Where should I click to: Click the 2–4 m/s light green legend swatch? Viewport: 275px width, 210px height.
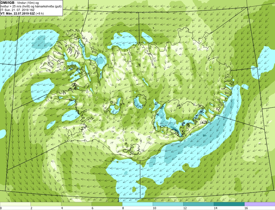pos(46,204)
